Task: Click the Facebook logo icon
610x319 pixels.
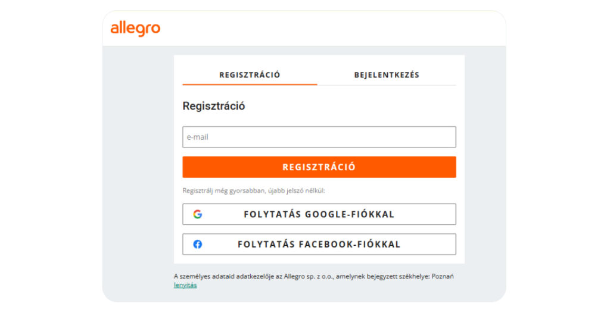Action: click(x=198, y=244)
